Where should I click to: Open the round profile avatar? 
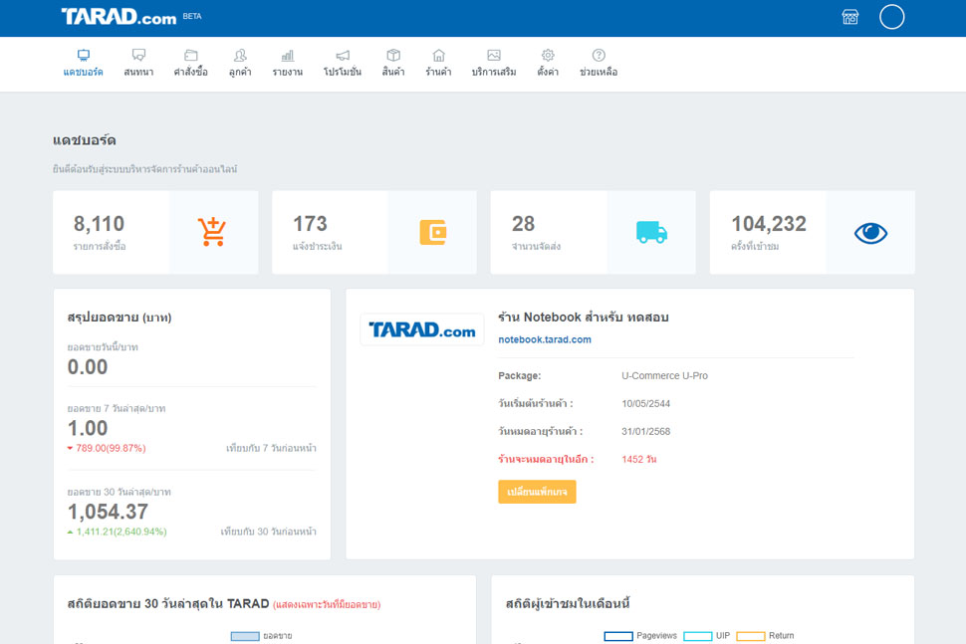point(891,17)
